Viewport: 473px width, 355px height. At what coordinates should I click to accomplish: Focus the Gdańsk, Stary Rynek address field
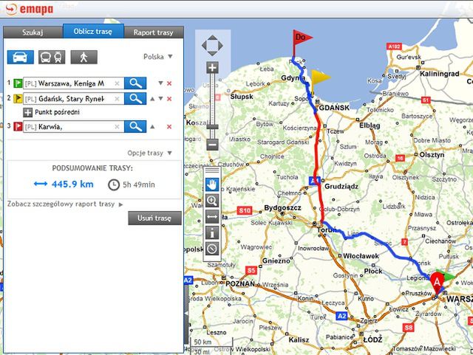tap(73, 99)
